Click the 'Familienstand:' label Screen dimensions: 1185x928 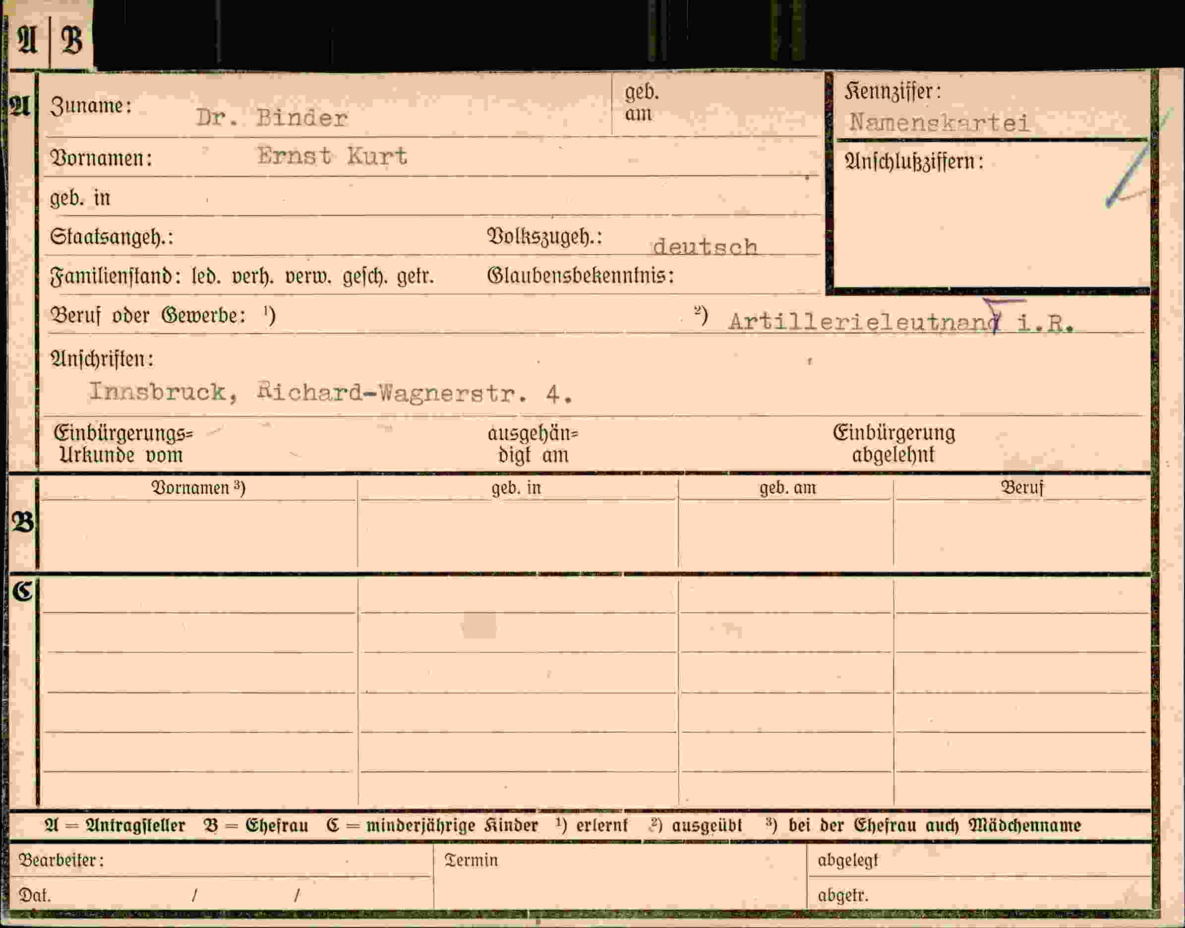(115, 276)
